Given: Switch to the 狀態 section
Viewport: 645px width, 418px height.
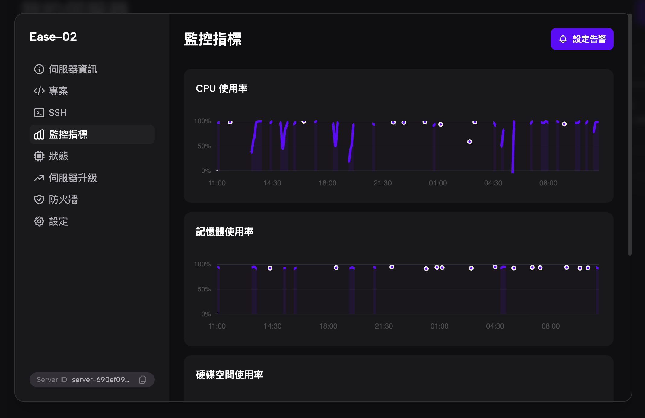Looking at the screenshot, I should click(x=59, y=156).
